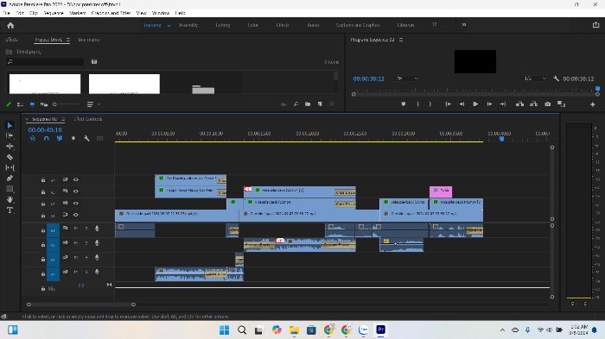The height and width of the screenshot is (339, 605).
Task: Open Project panel hamburger menu
Action: point(68,40)
